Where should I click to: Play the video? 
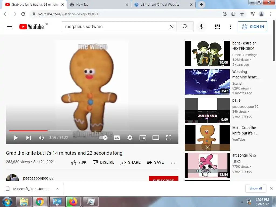[15, 138]
